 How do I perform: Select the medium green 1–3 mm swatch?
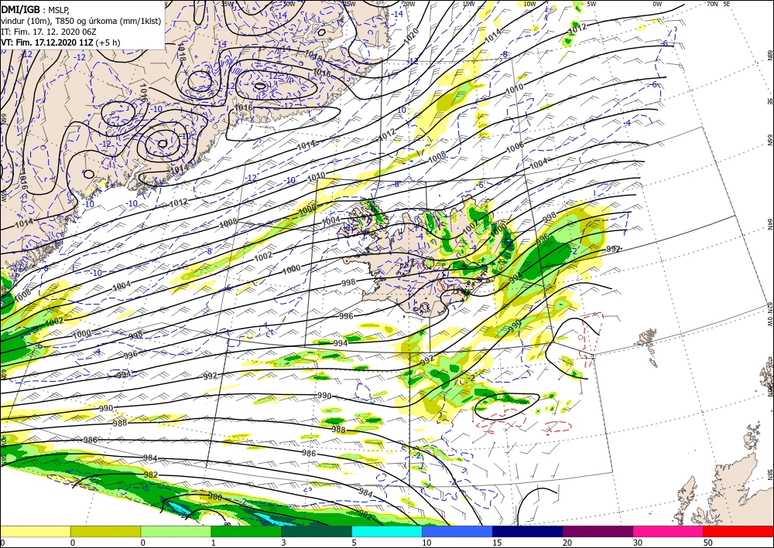tap(246, 531)
